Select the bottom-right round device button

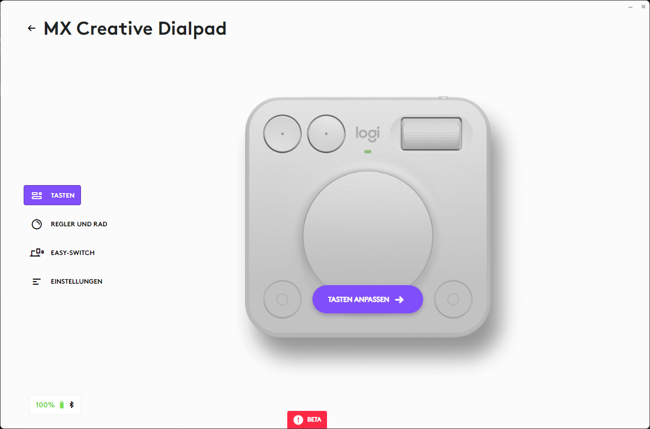point(453,299)
